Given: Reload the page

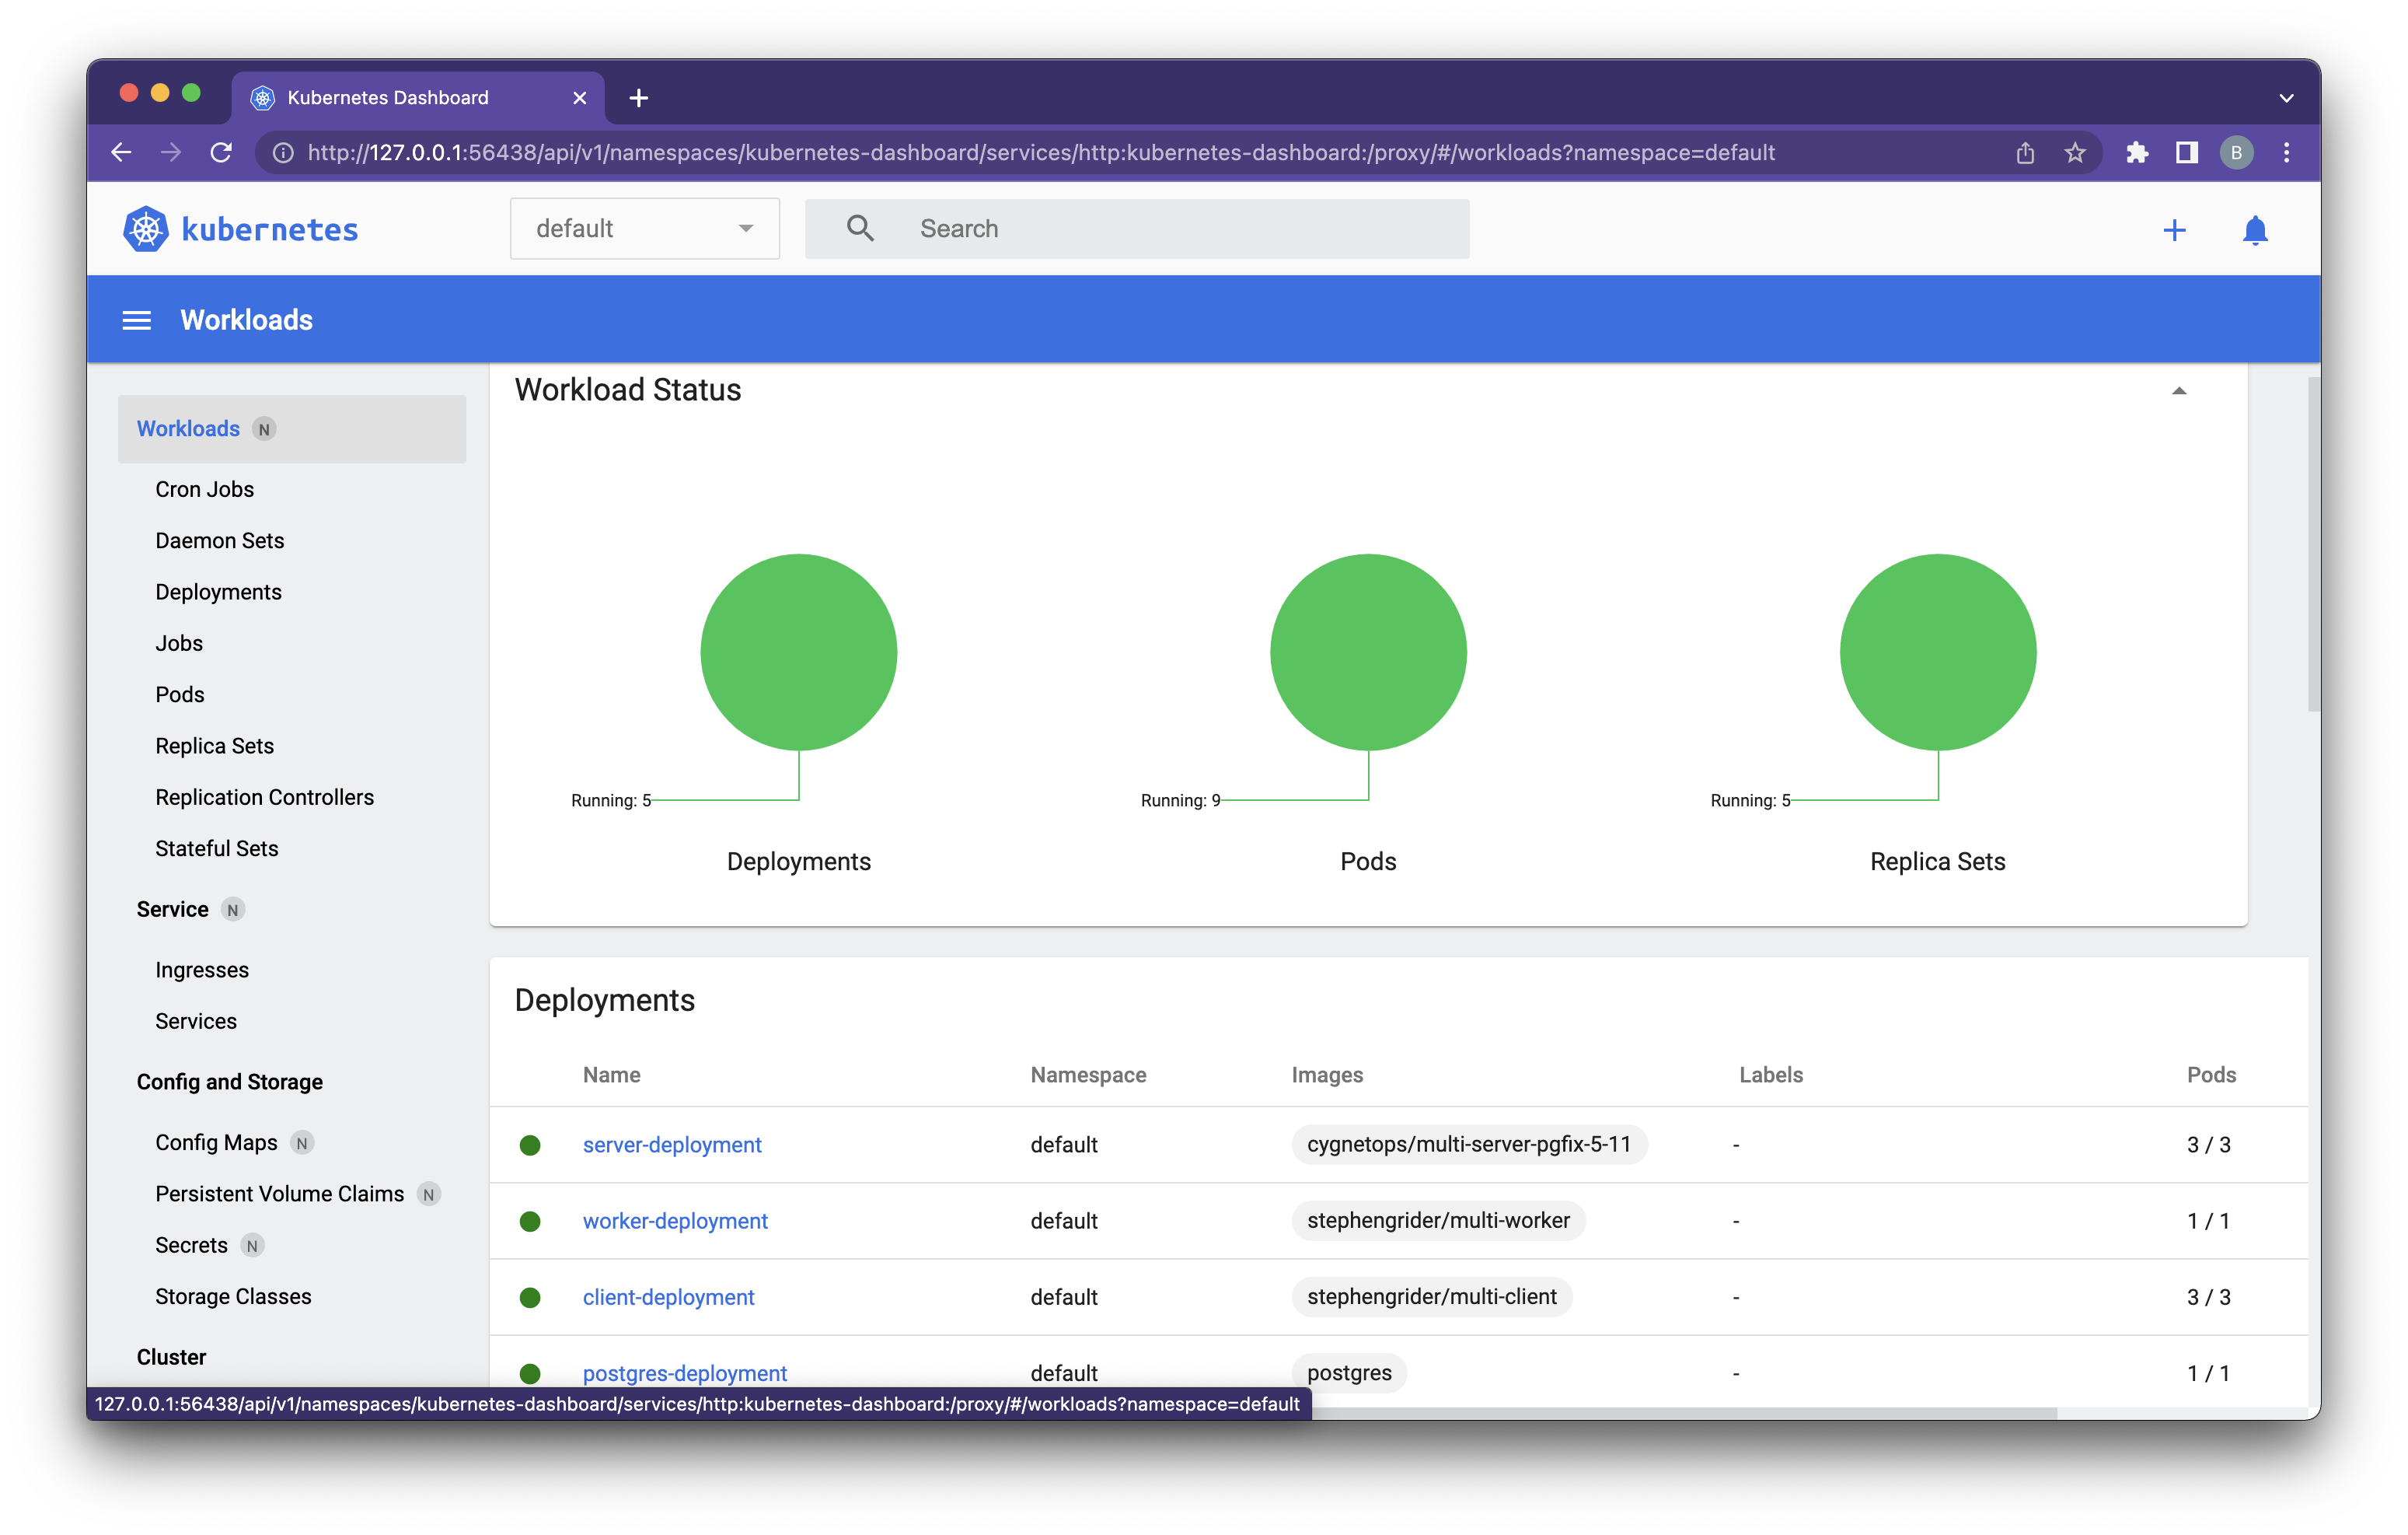Looking at the screenshot, I should coord(222,152).
